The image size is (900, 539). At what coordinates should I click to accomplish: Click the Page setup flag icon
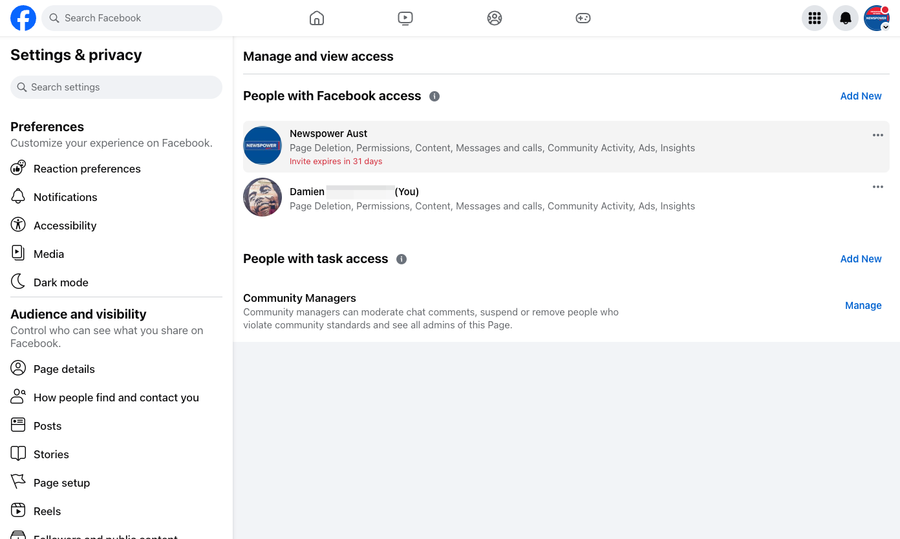pos(18,482)
